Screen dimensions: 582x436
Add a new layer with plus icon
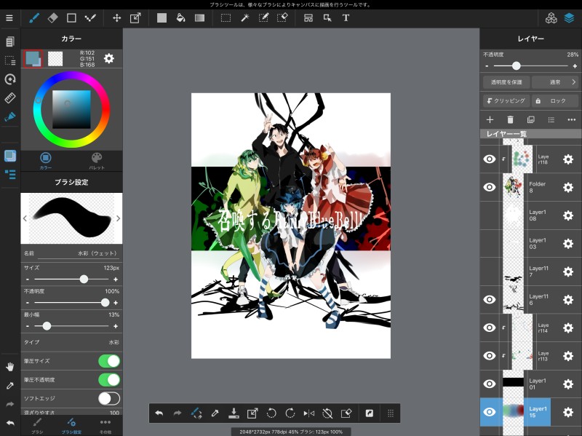[490, 119]
